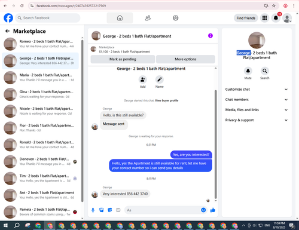Click Mark as pending button
Image resolution: width=299 pixels, height=230 pixels.
(123, 59)
